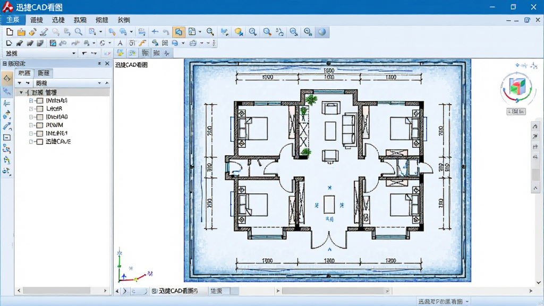
Task: Click the pin button on side panel header
Action: click(99, 64)
